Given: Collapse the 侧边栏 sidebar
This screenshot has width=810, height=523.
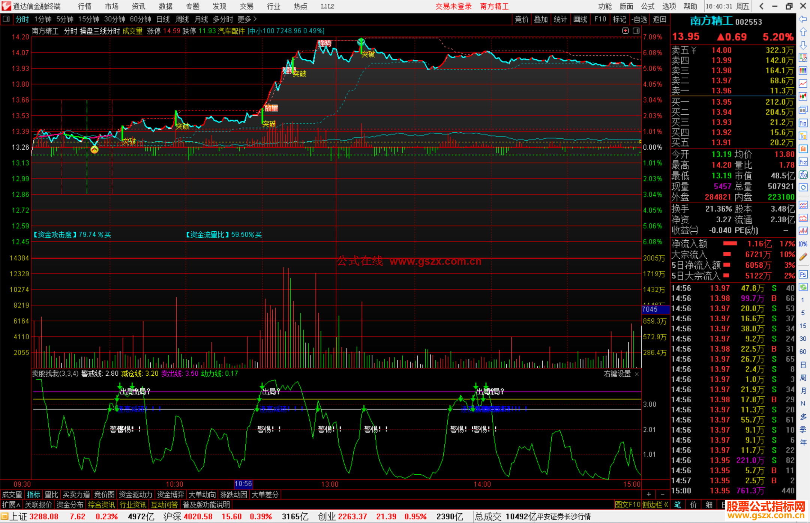Looking at the screenshot, I should pos(655,505).
